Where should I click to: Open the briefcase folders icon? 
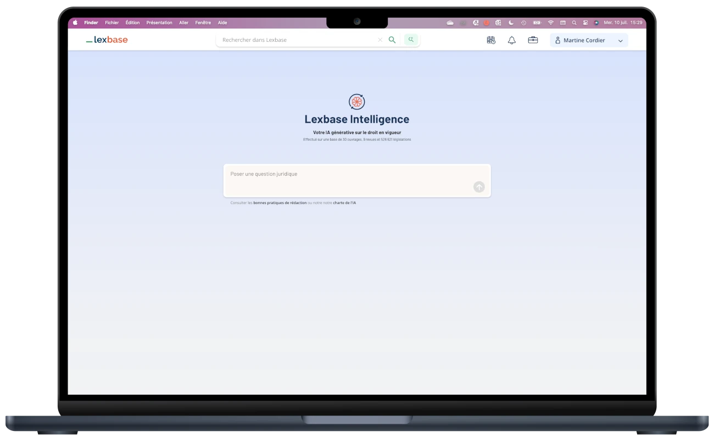tap(533, 40)
